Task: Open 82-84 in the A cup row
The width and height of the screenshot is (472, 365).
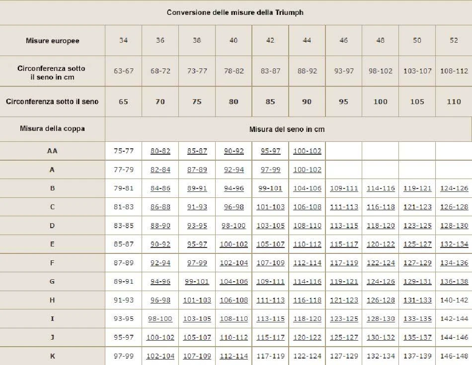Action: coord(160,170)
